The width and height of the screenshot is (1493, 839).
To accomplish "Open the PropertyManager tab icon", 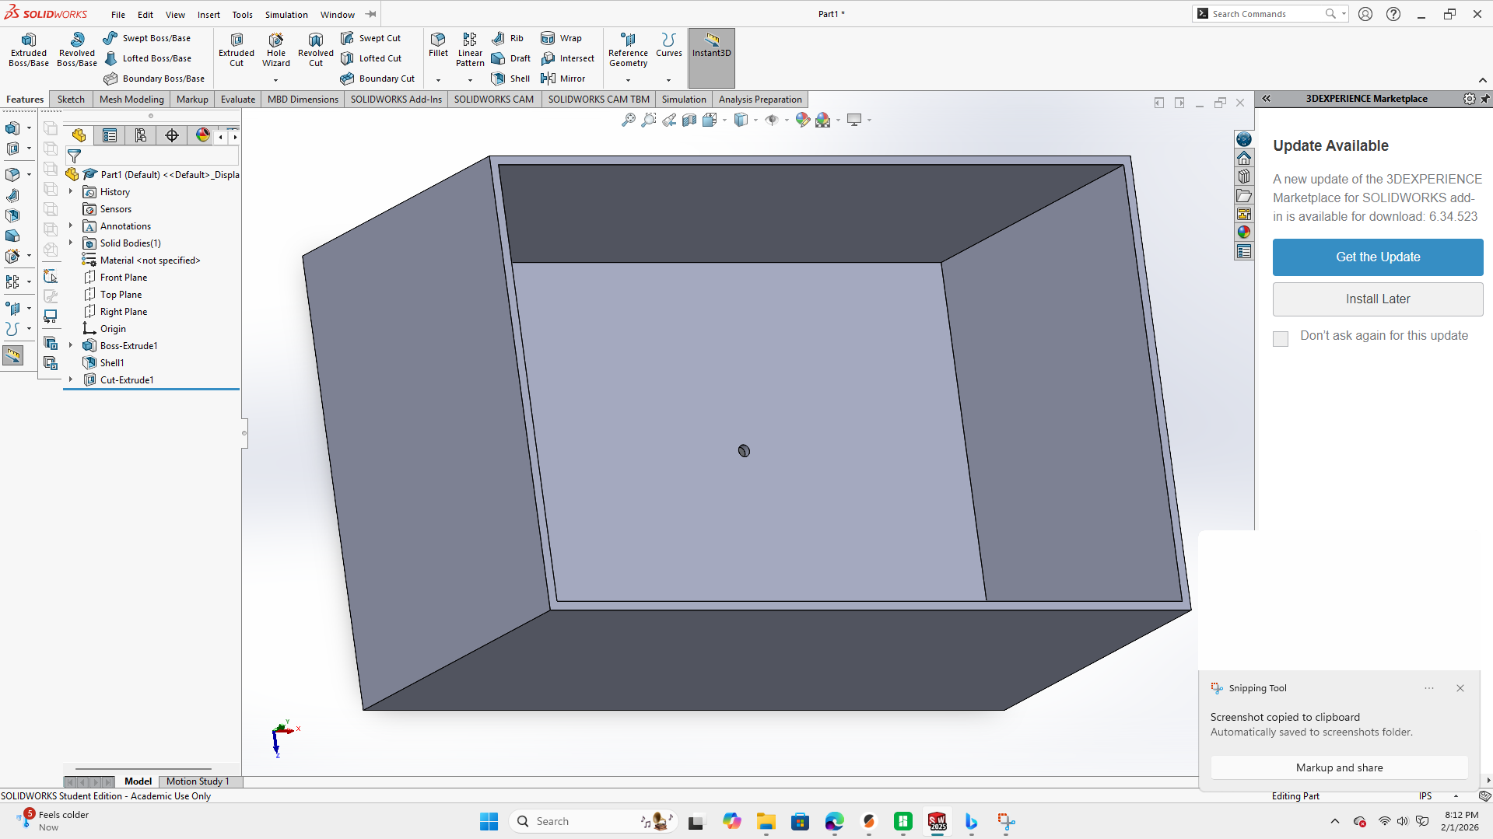I will coord(110,135).
